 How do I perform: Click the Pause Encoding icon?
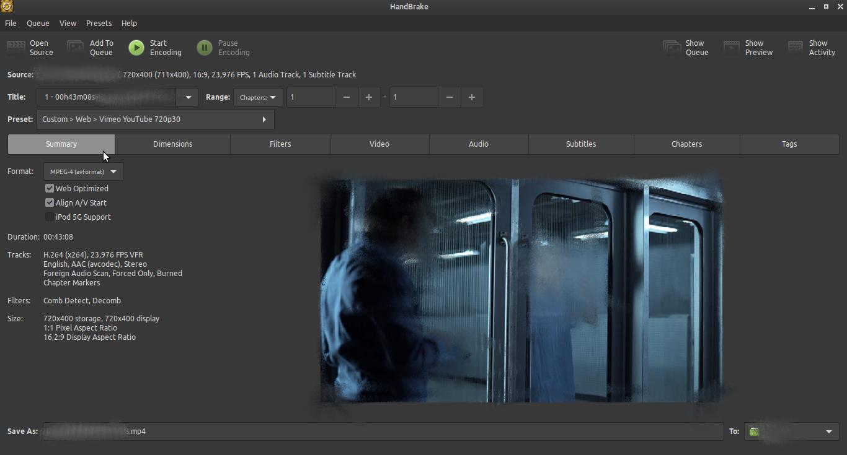pos(204,48)
